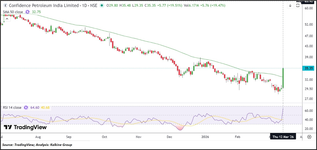The height and width of the screenshot is (150, 317).
Task: Click the square frame icon in the top-right corner
Action: click(x=298, y=5)
